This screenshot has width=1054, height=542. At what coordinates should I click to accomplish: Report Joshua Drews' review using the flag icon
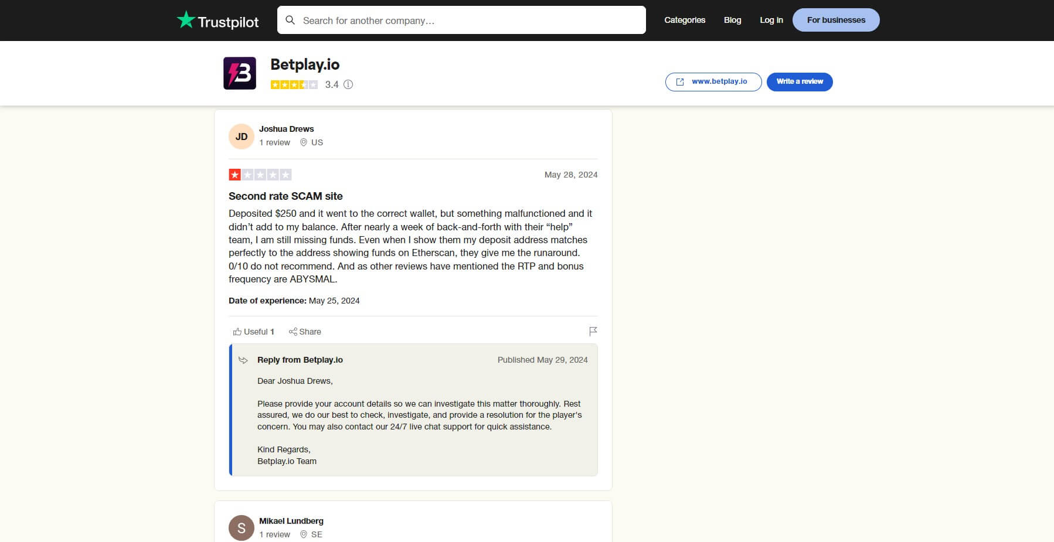[593, 330]
